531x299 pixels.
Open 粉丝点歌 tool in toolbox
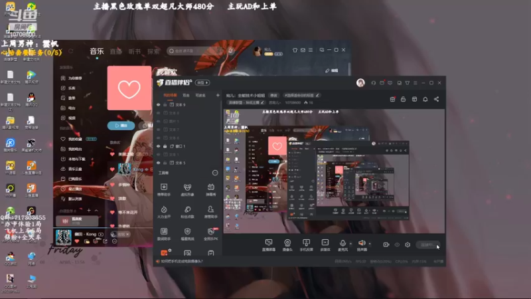(187, 212)
